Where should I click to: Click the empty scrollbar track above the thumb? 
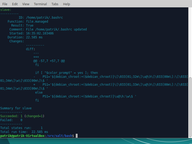pyautogui.click(x=190, y=39)
